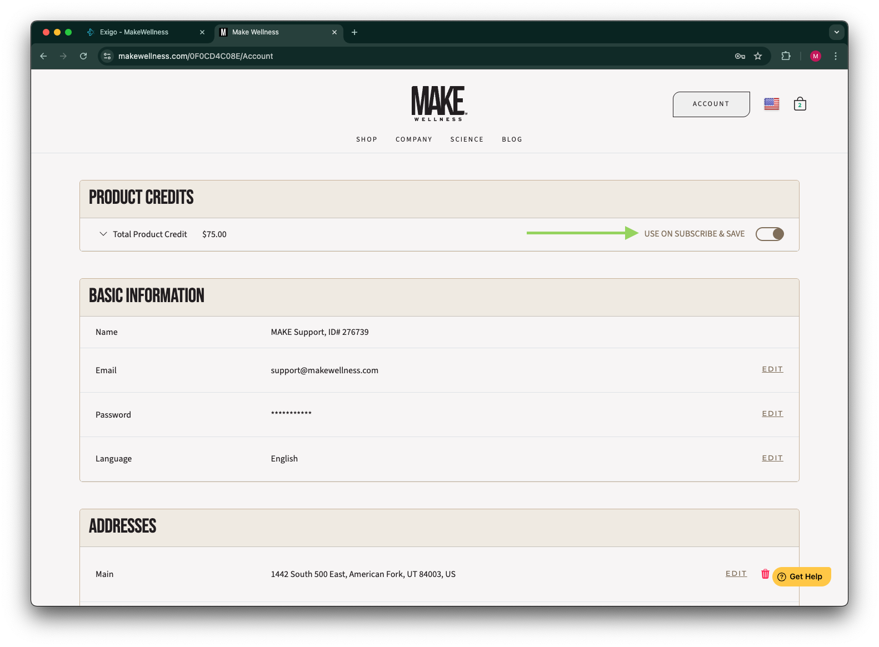Edit the Password field
The width and height of the screenshot is (879, 647).
point(772,414)
